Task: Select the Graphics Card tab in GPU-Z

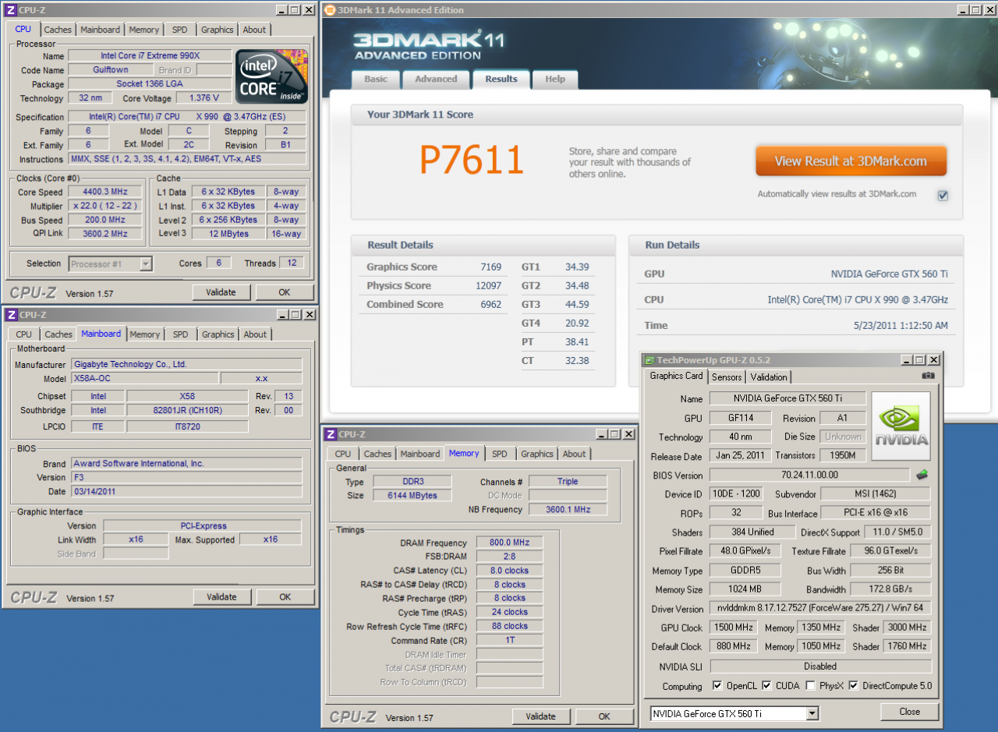Action: tap(677, 376)
